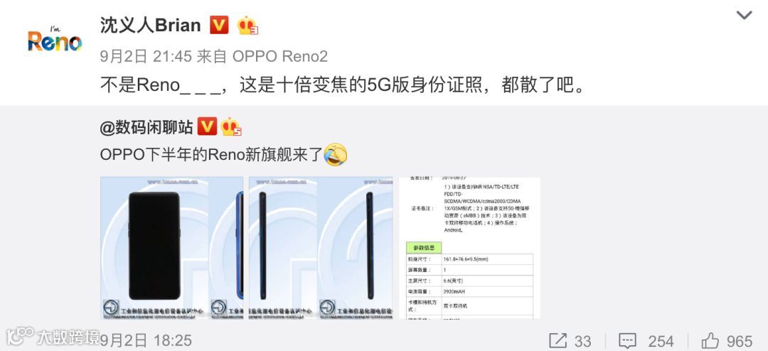
Task: View the front-view phone certification image
Action: tap(172, 248)
